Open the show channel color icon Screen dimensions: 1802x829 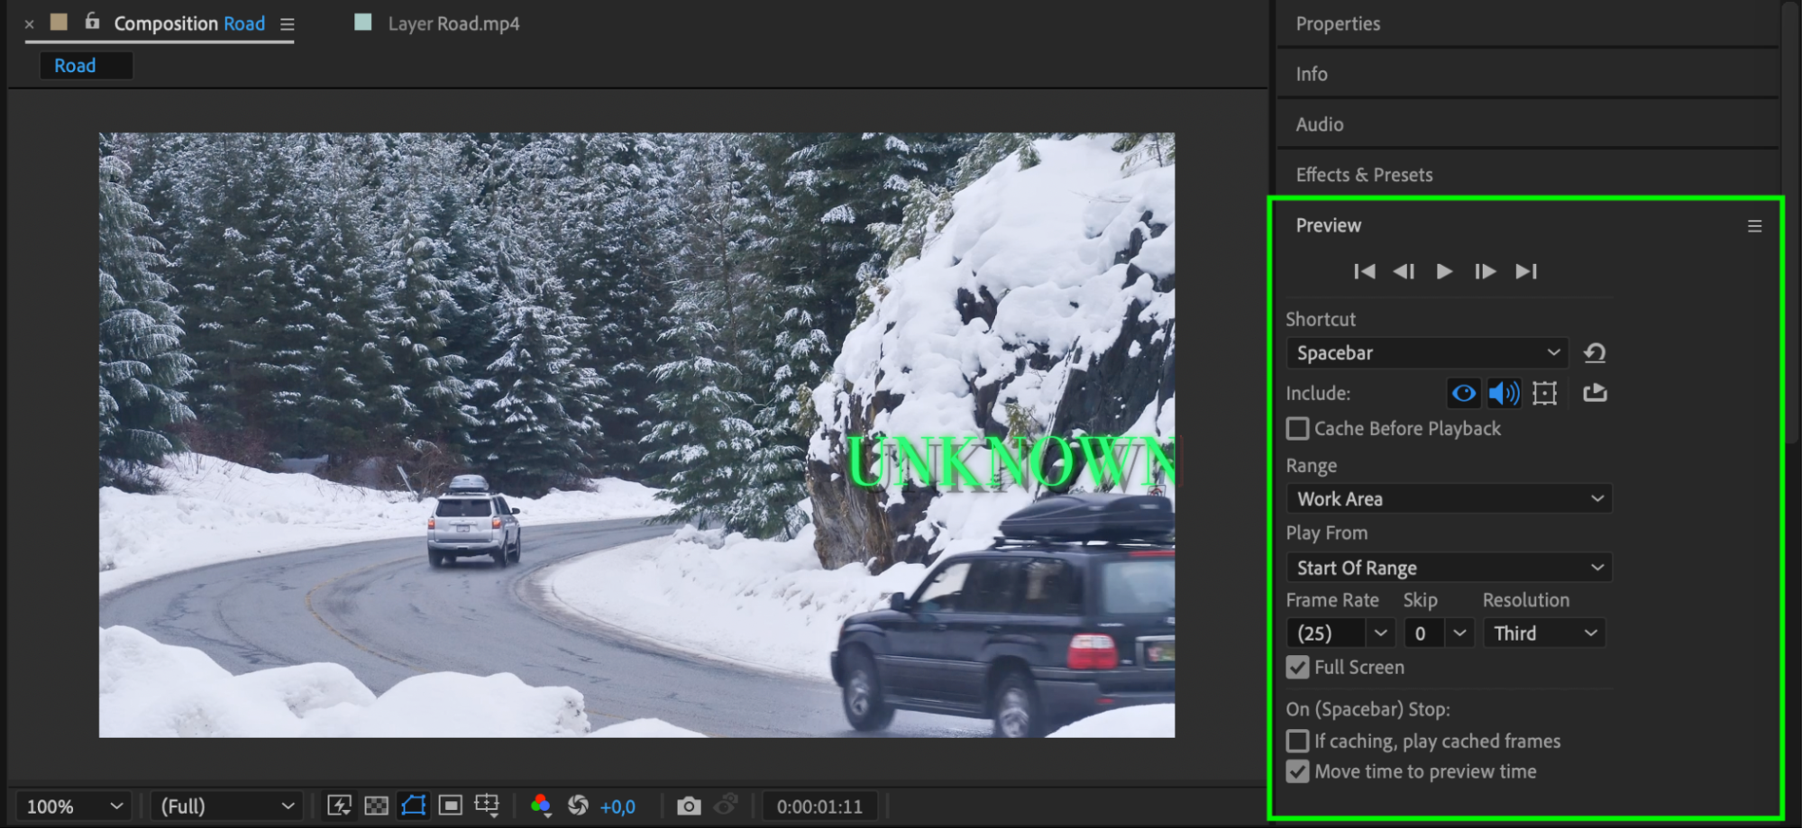click(541, 806)
